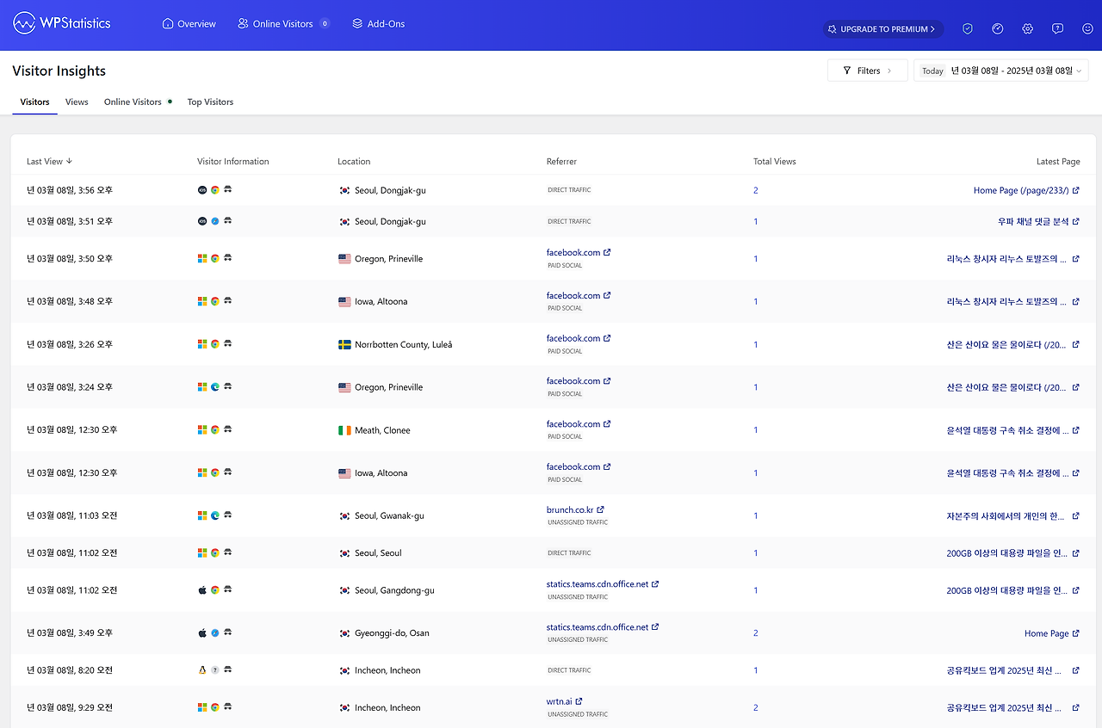1102x728 pixels.
Task: Click external link icon after 우파 채널 댓글 분석
Action: (x=1076, y=221)
